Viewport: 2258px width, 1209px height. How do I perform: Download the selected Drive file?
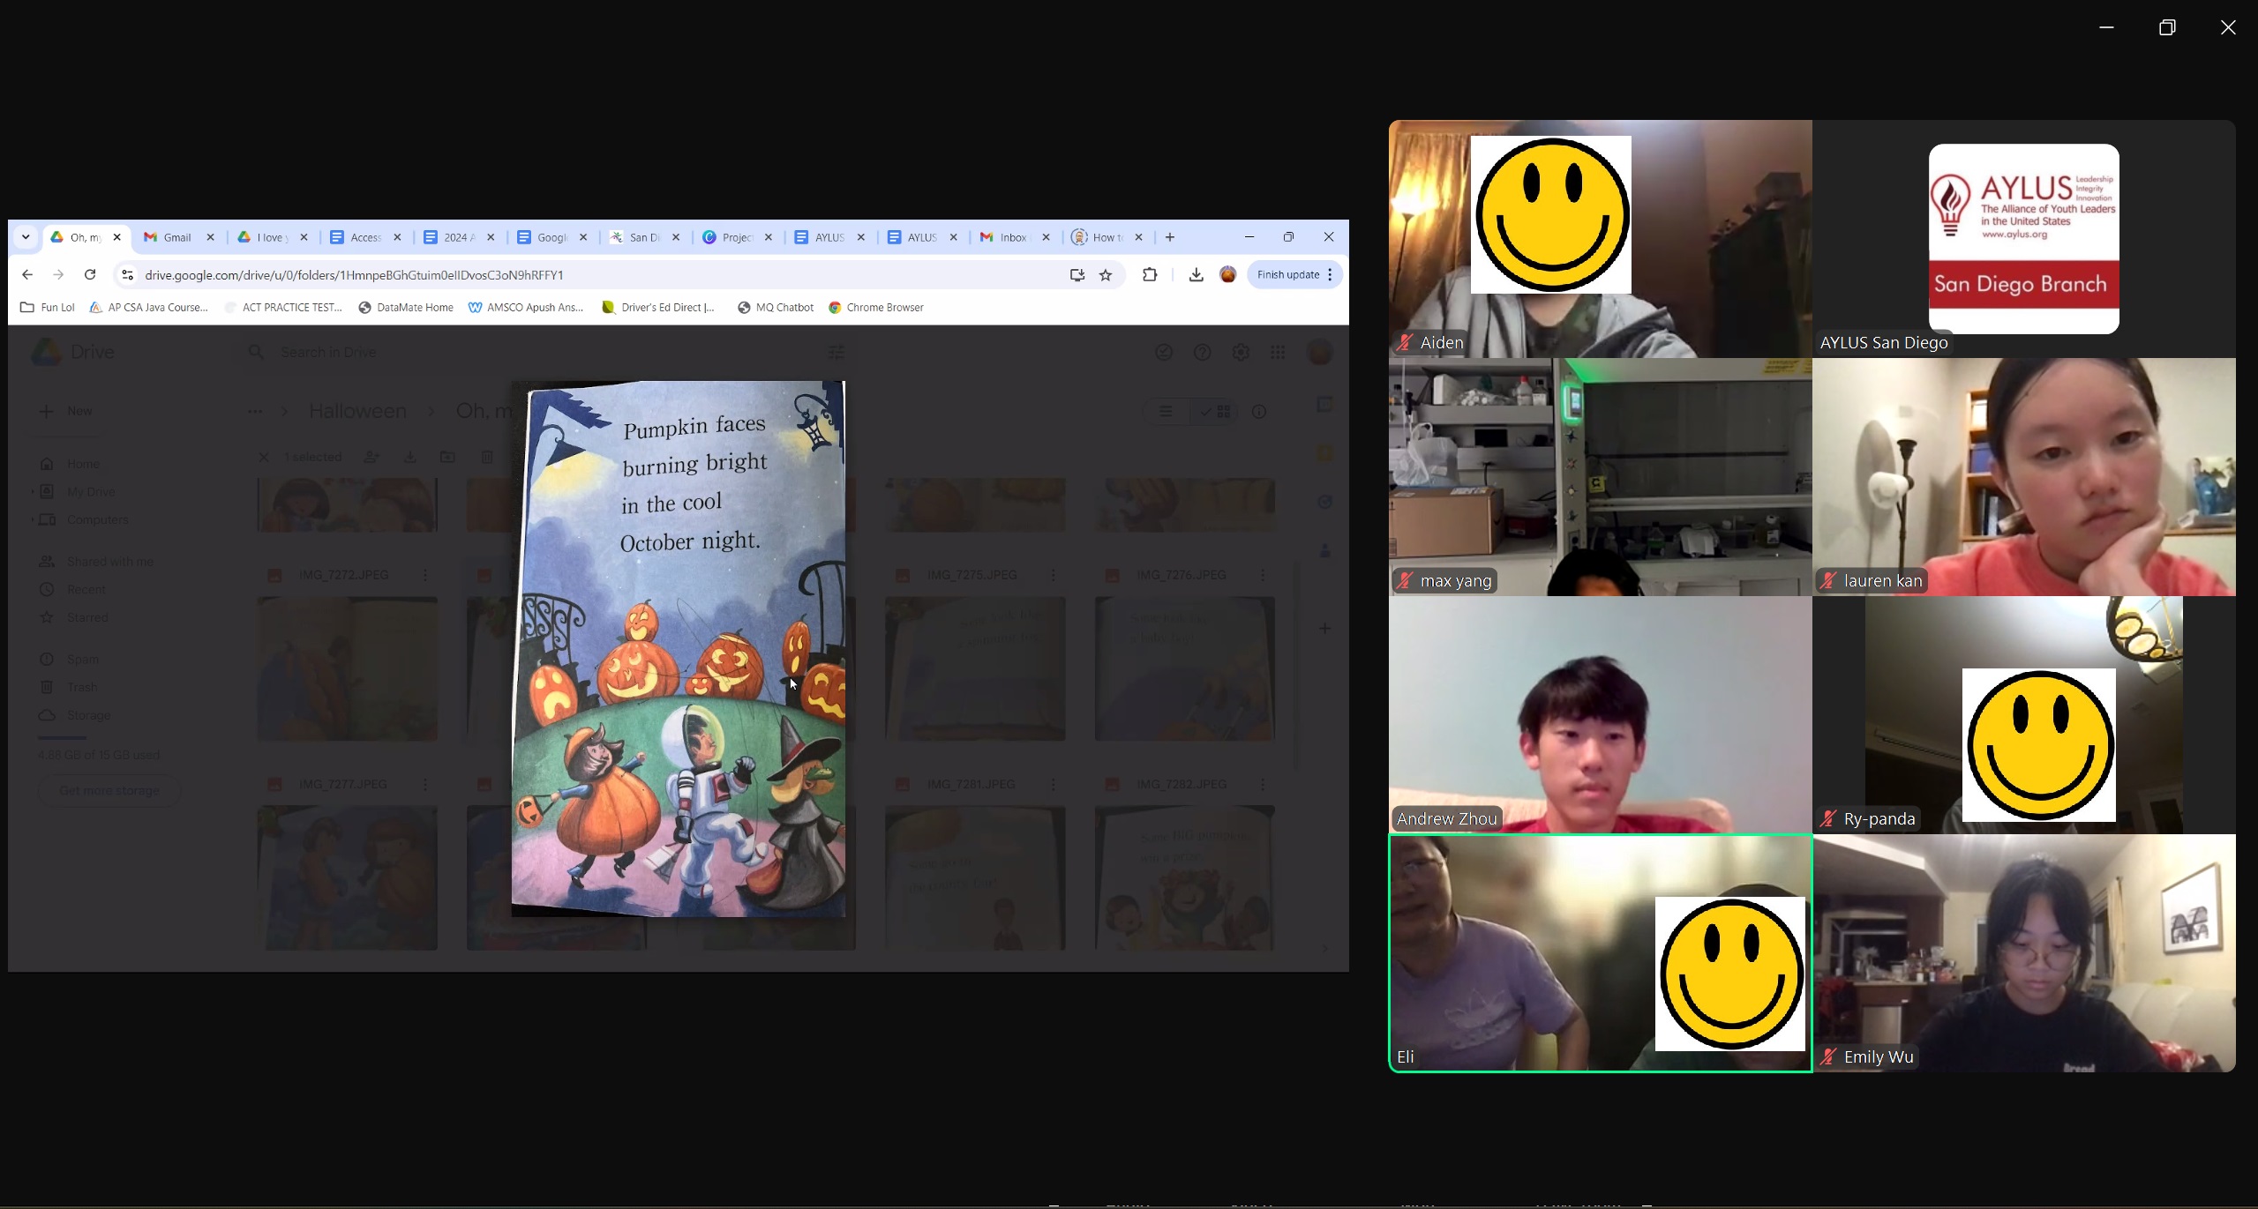pos(409,457)
